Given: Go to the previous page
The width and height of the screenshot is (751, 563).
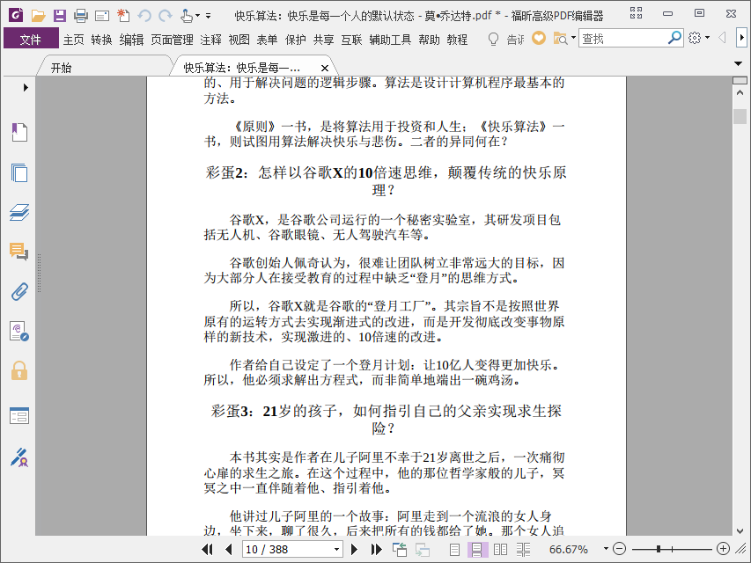Looking at the screenshot, I should click(x=228, y=549).
